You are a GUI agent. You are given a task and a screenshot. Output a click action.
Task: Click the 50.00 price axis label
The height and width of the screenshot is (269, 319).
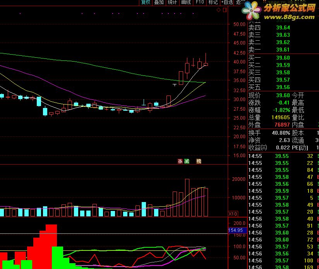[x=240, y=24]
